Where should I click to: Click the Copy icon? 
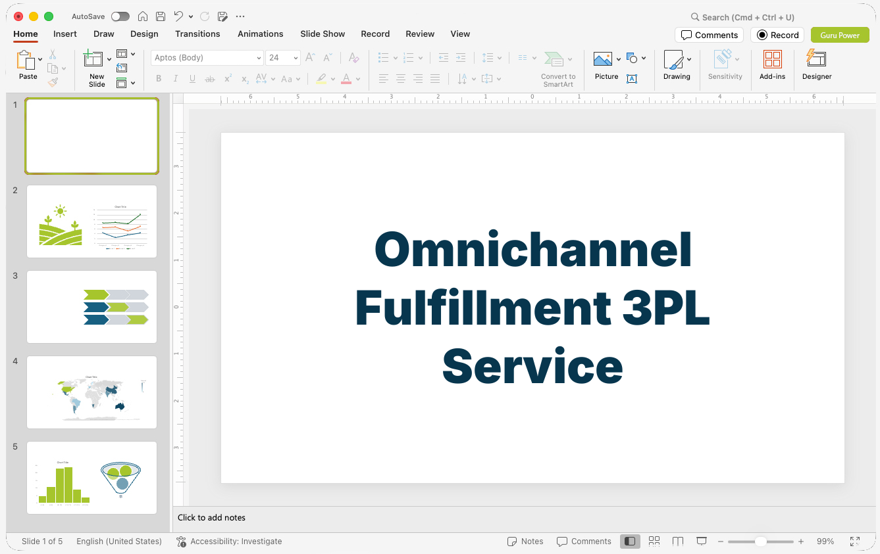coord(53,68)
